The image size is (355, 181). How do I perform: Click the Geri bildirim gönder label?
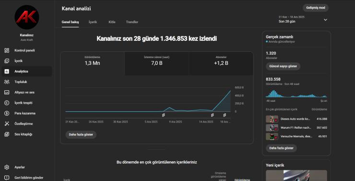click(29, 178)
